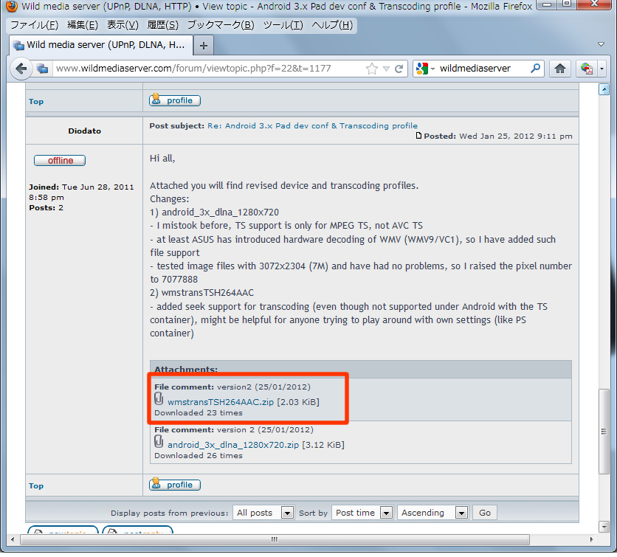Image resolution: width=617 pixels, height=557 pixels.
Task: Click the Firefox logo in the title bar
Action: click(x=11, y=6)
